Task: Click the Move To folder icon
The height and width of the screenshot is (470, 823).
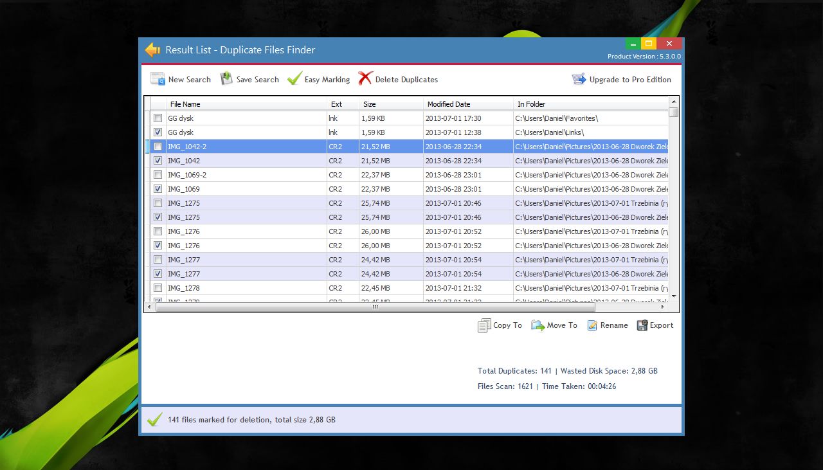Action: 538,325
